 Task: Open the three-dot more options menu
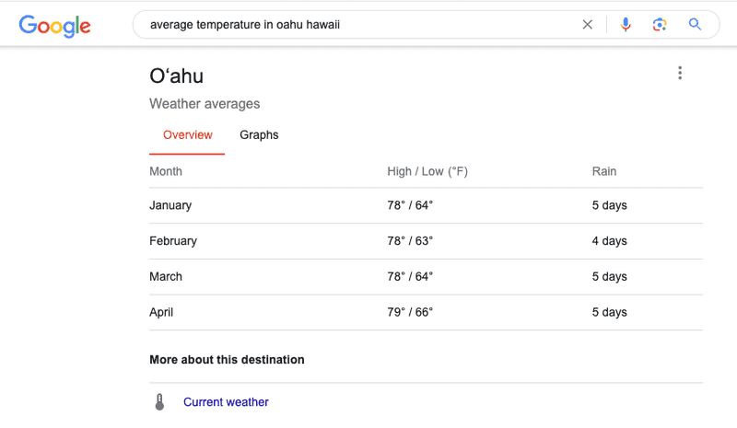tap(680, 73)
